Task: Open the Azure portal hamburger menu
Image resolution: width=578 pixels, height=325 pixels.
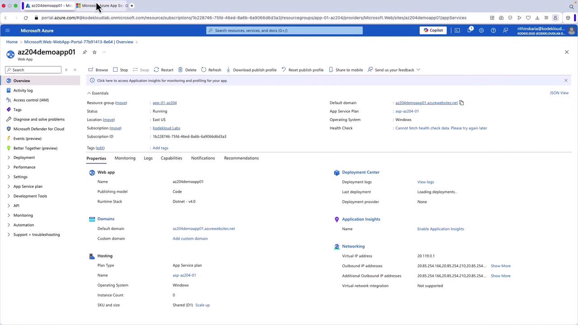Action: point(7,30)
